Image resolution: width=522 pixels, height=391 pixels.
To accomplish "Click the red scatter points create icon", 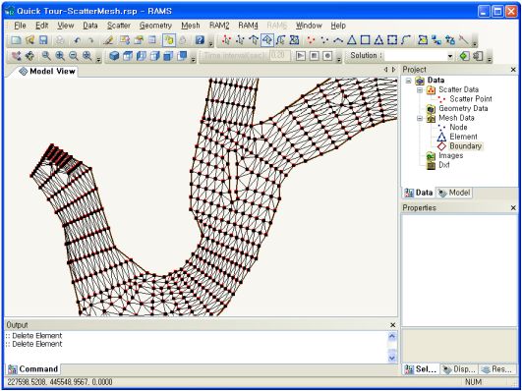I will tap(311, 40).
